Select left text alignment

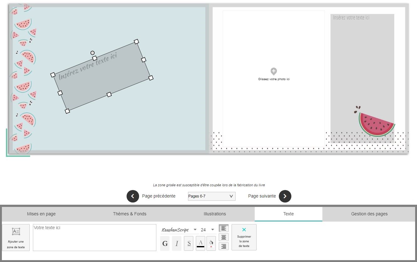[x=223, y=228]
